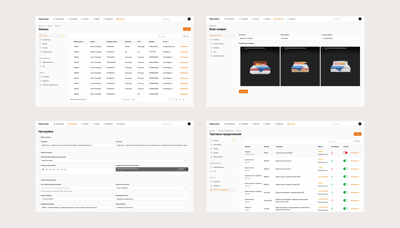This screenshot has width=400, height=228.
Task: Sort by Хит продаж column header
Action: (x=336, y=147)
